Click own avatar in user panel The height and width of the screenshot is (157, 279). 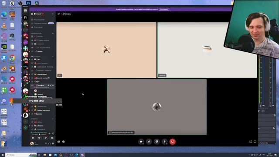(32, 143)
